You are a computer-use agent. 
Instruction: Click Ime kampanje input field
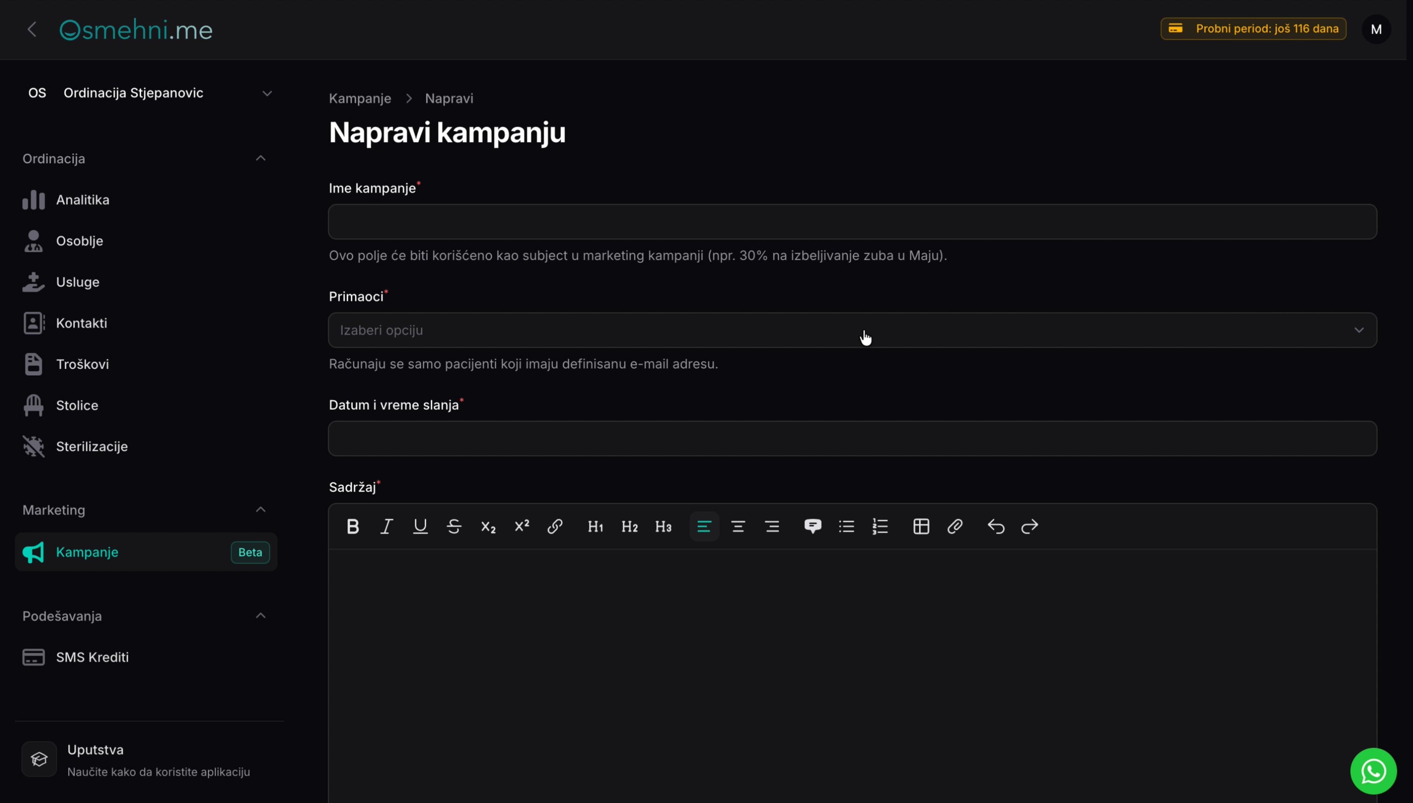coord(852,222)
